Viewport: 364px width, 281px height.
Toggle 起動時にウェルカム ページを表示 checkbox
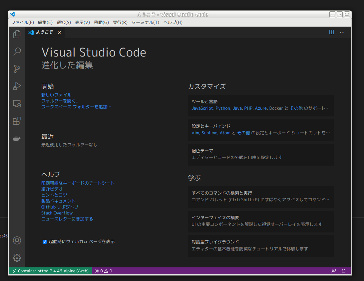click(x=45, y=242)
